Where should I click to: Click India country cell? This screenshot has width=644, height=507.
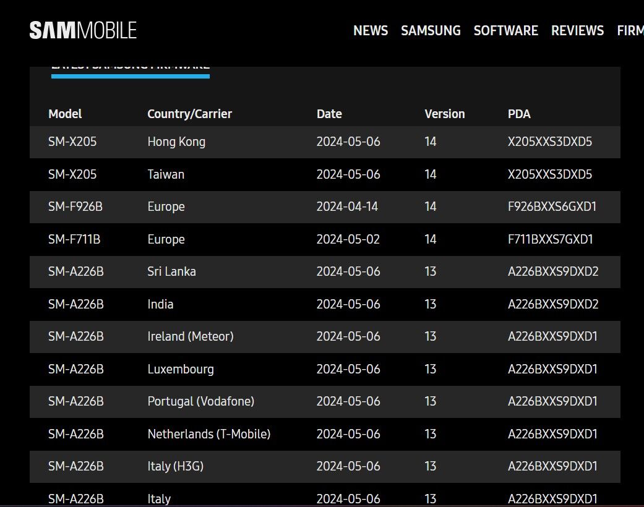(160, 304)
